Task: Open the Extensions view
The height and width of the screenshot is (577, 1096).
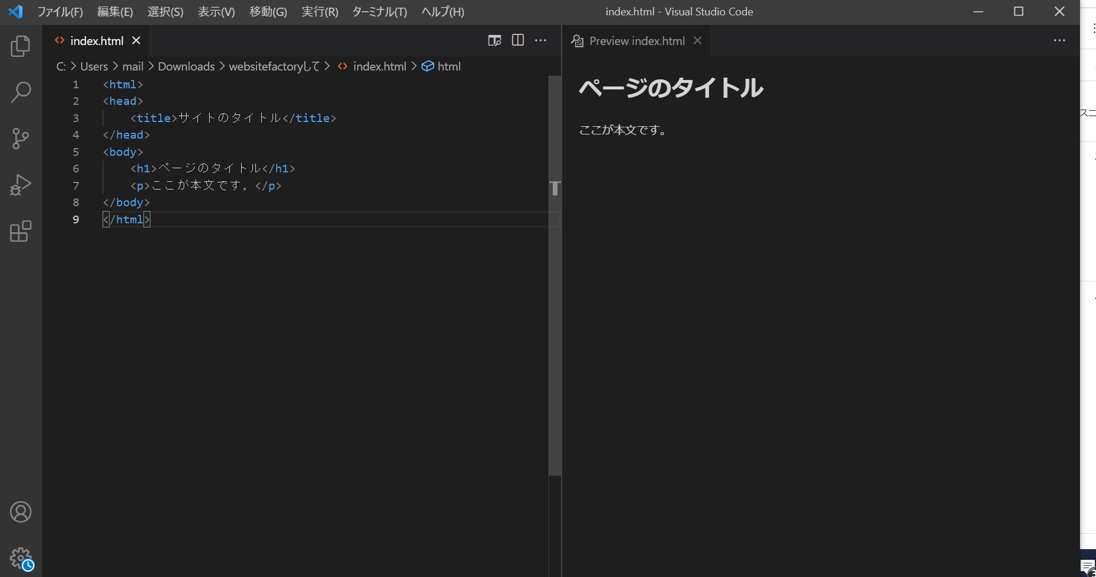Action: point(21,231)
